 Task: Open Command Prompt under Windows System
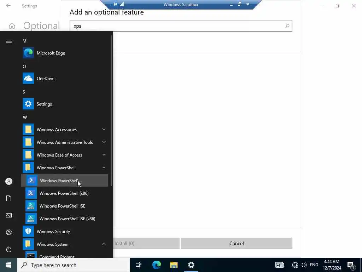coord(65,255)
